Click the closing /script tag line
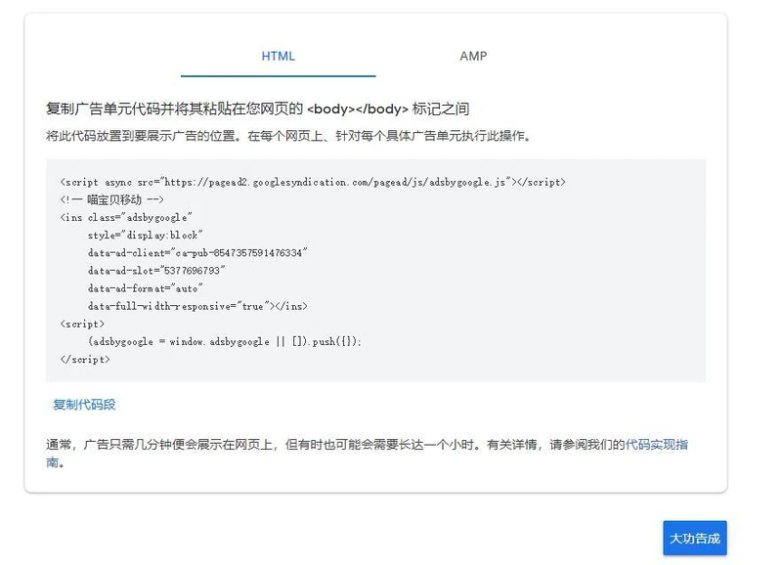Image resolution: width=782 pixels, height=565 pixels. pos(85,359)
